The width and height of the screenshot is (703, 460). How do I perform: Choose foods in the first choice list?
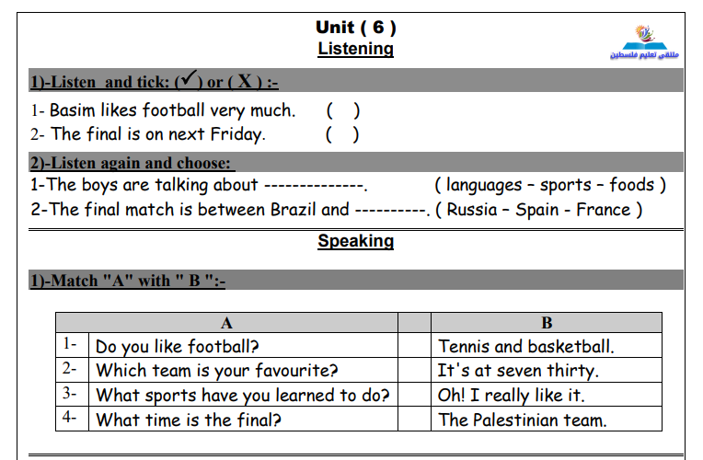pyautogui.click(x=632, y=184)
